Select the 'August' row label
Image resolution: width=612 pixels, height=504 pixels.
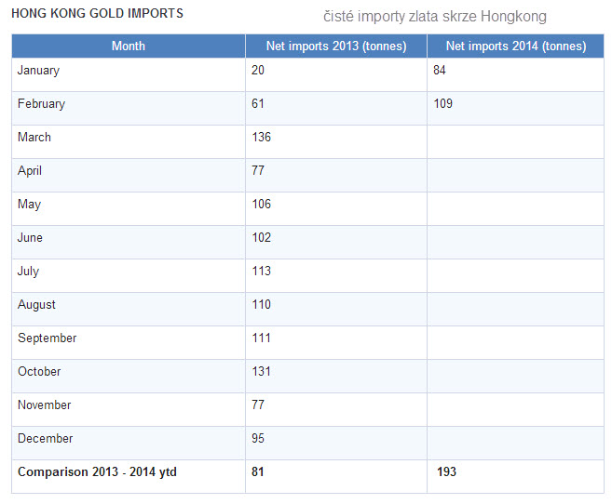(x=36, y=305)
